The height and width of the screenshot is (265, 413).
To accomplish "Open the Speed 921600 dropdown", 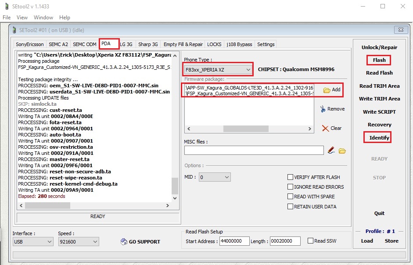I will [79, 242].
